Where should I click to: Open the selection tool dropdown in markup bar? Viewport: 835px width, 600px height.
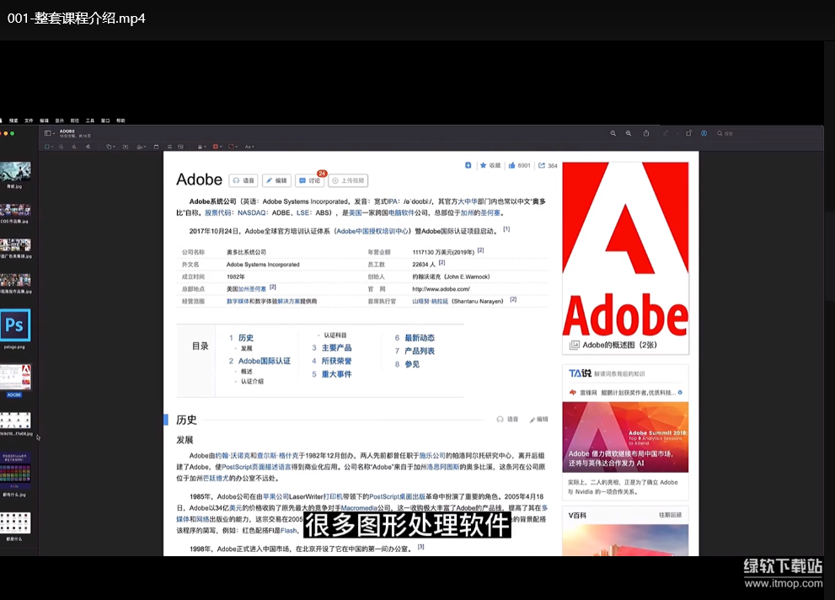pos(48,147)
